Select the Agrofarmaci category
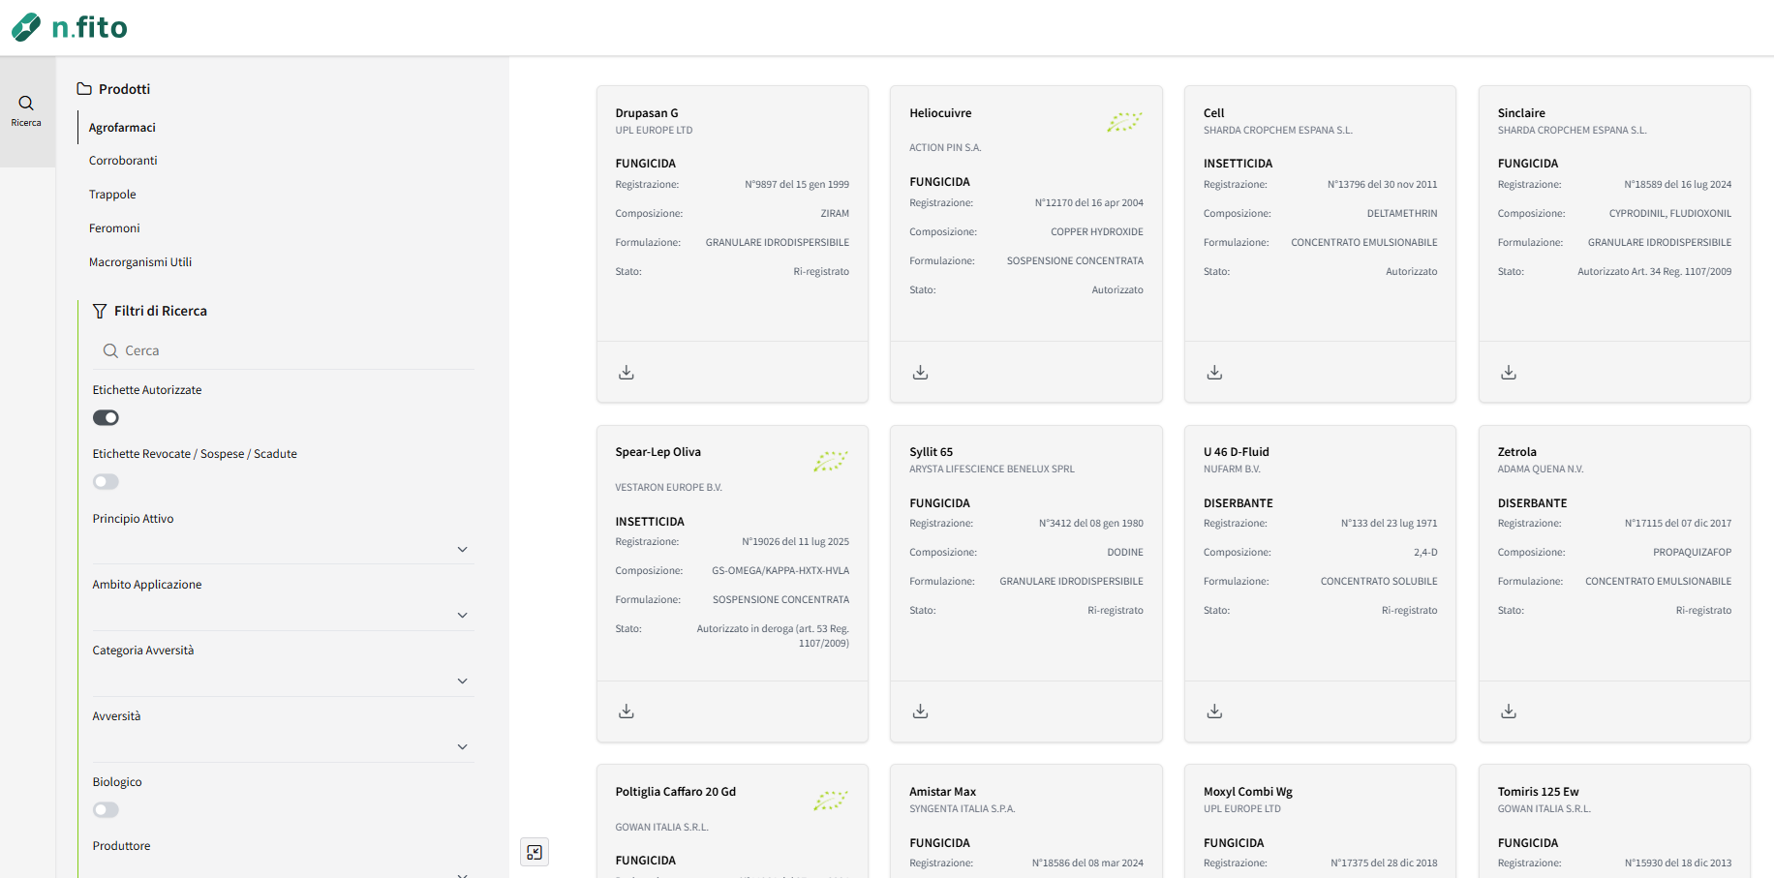 [x=122, y=128]
